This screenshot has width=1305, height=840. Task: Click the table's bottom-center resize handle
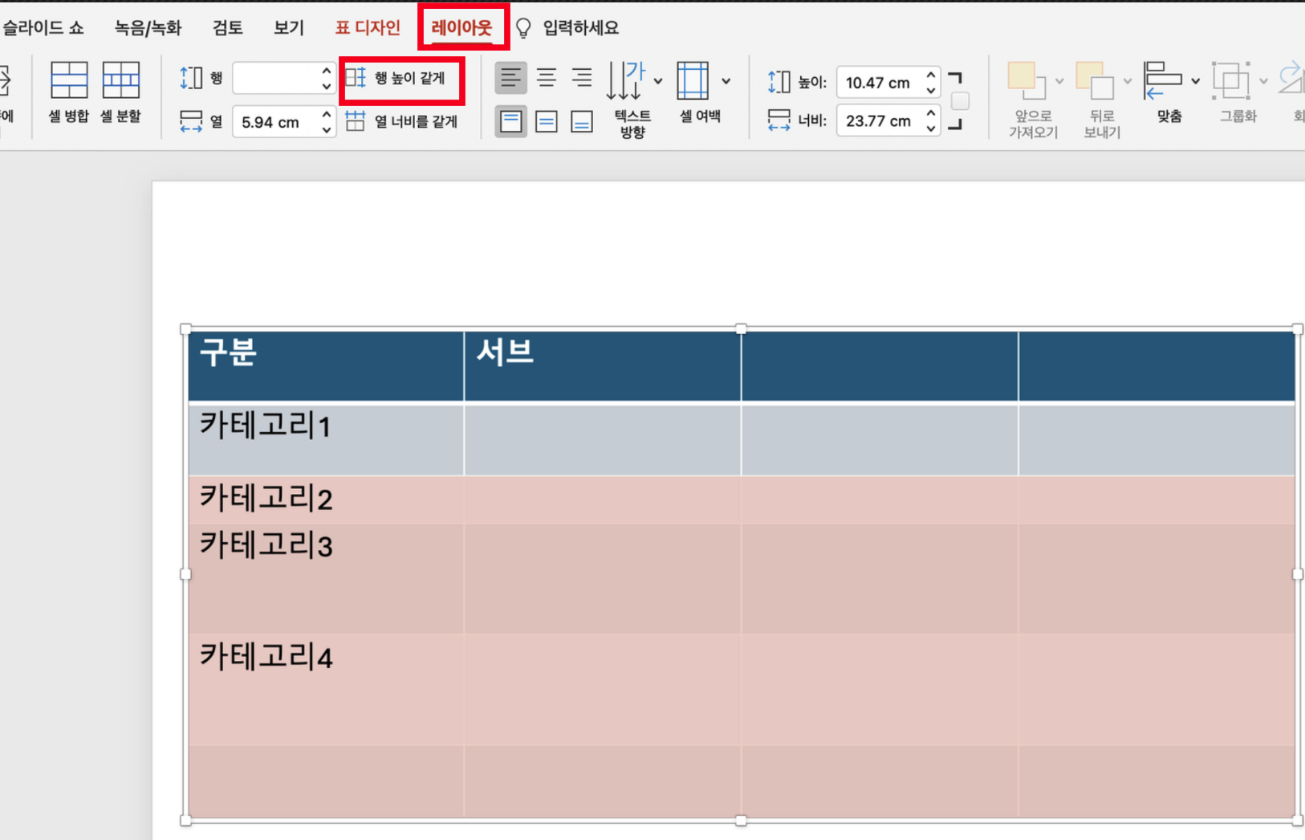coord(741,821)
